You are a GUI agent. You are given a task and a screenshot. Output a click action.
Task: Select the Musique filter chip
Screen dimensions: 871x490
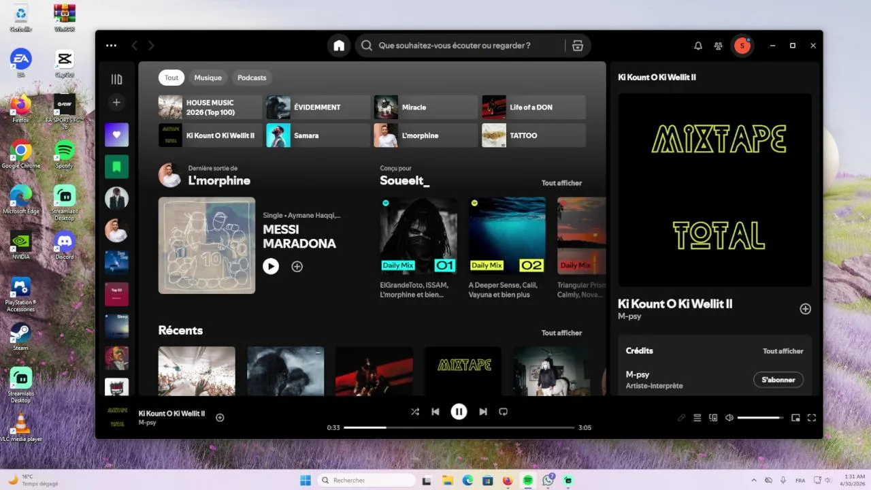tap(208, 78)
